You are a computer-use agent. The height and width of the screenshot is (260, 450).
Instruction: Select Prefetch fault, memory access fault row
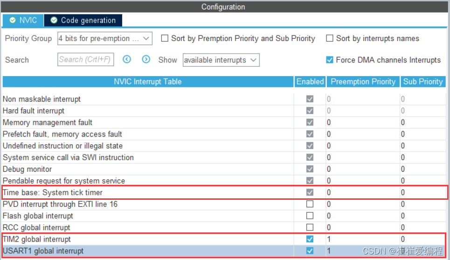click(x=224, y=134)
